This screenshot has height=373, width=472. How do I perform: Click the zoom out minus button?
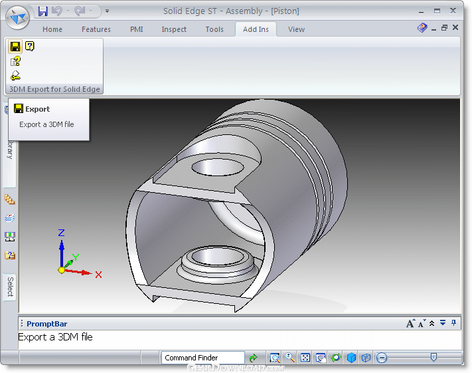point(382,358)
